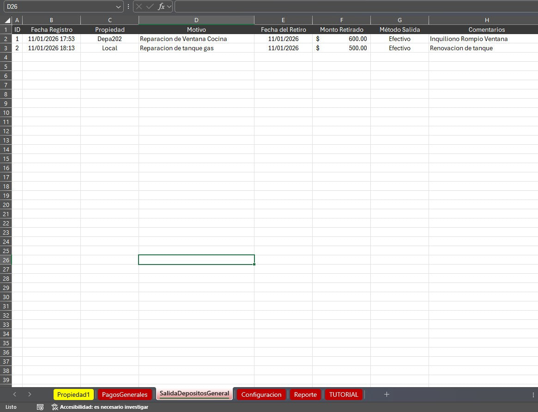Start macro recording from the status bar icon
Image resolution: width=538 pixels, height=412 pixels.
(x=40, y=407)
